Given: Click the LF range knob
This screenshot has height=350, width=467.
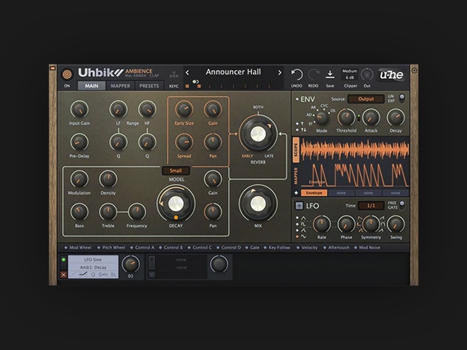Looking at the screenshot, I should (118, 109).
